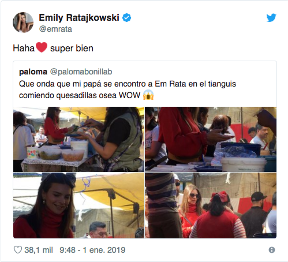Click the blue verified badge
The height and width of the screenshot is (262, 288).
pyautogui.click(x=126, y=18)
